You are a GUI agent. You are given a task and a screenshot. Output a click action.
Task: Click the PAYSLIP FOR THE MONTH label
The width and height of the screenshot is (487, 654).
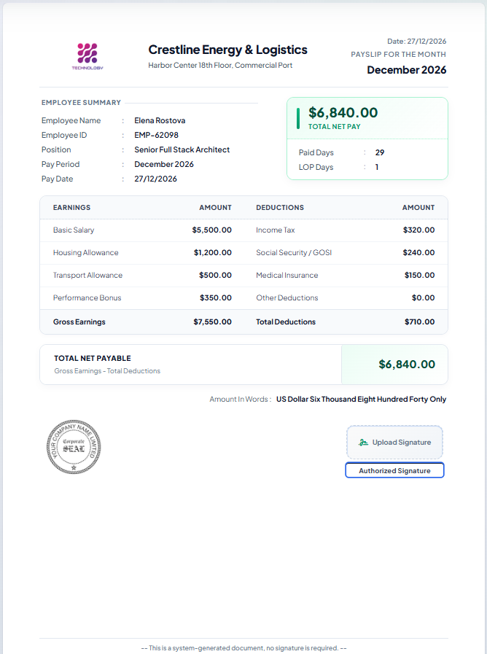click(398, 54)
